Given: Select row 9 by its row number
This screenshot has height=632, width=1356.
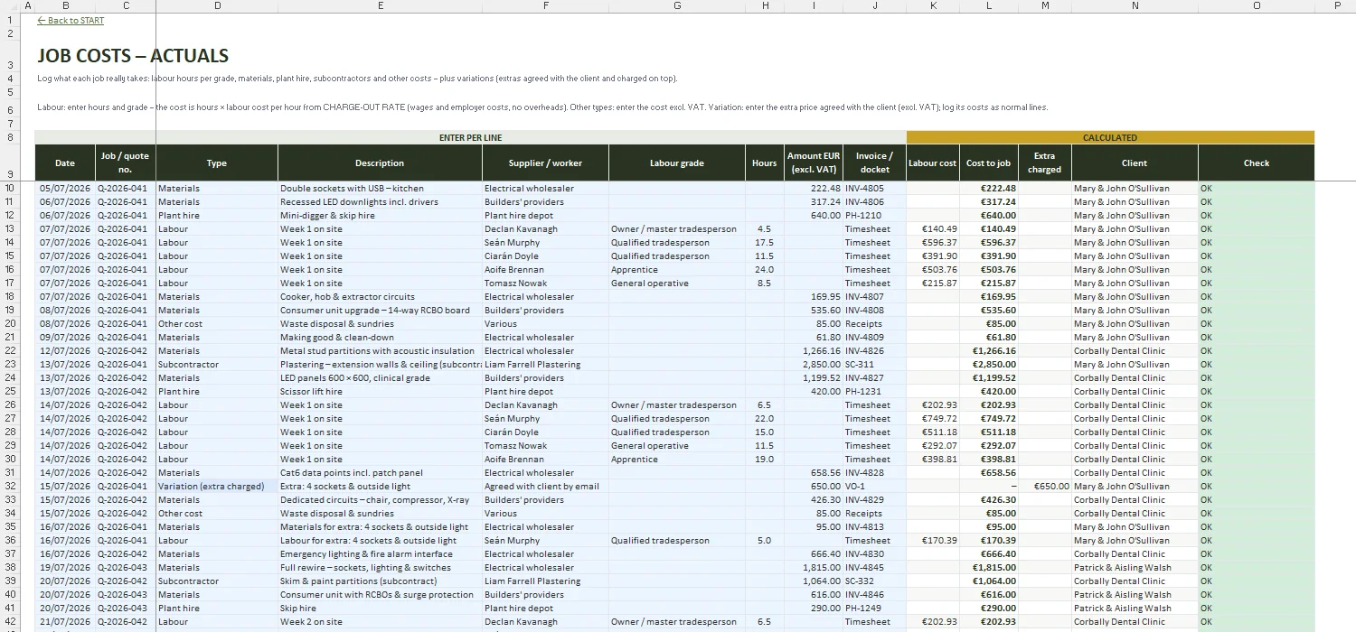Looking at the screenshot, I should (x=10, y=163).
